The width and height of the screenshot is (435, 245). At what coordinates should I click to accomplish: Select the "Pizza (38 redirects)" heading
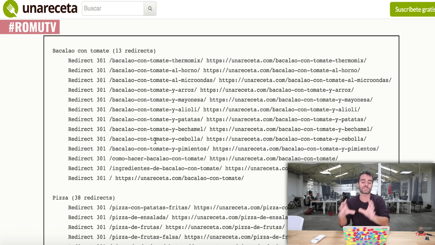(x=84, y=198)
